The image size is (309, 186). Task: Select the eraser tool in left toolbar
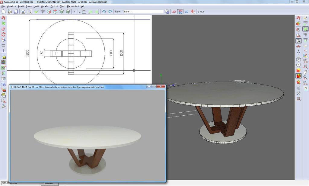point(3,29)
